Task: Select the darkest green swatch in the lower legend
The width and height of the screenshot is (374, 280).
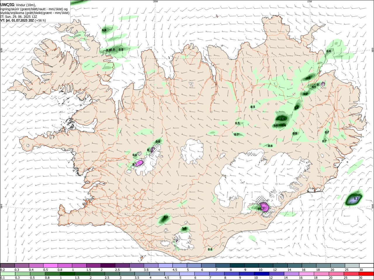Action: click(67, 274)
